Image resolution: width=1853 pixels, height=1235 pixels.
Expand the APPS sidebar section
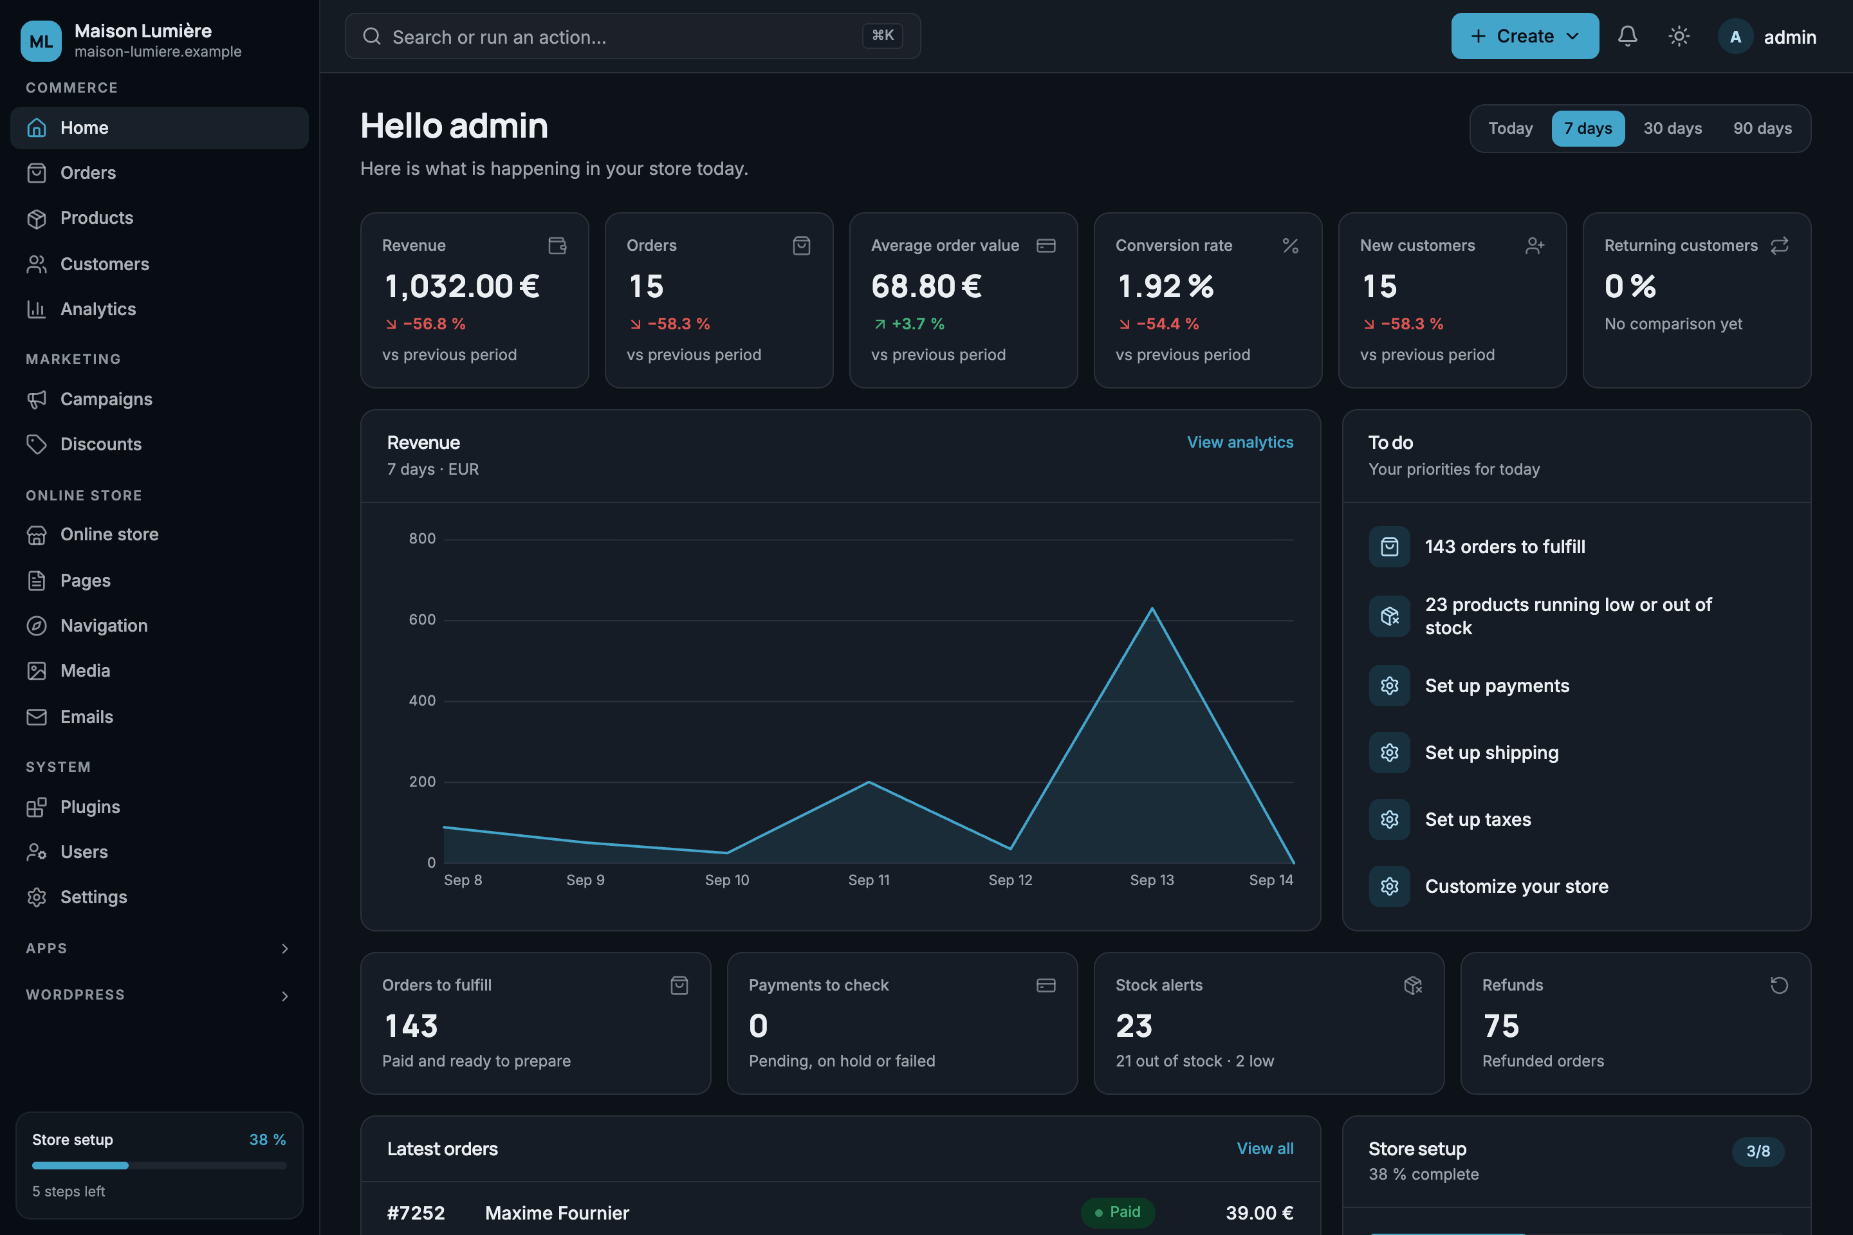[159, 948]
